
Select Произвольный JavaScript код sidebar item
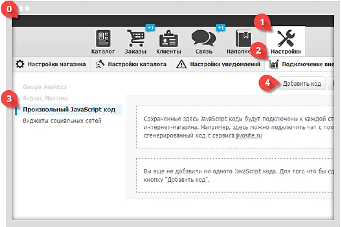tap(69, 109)
